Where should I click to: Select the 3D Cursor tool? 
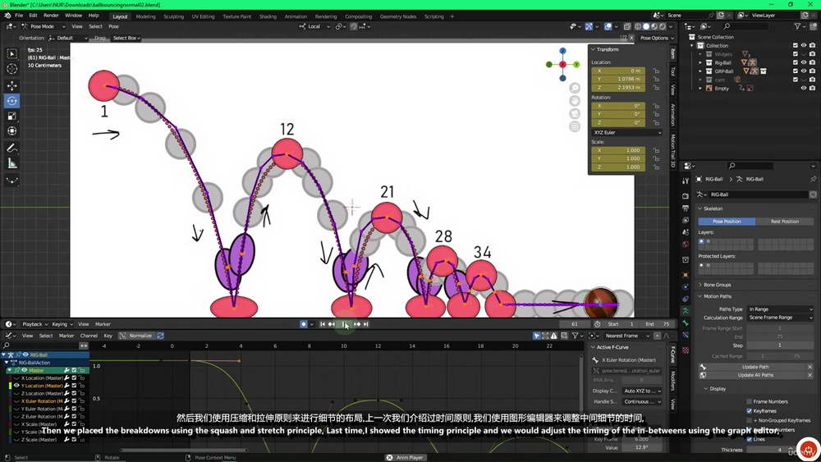(11, 69)
